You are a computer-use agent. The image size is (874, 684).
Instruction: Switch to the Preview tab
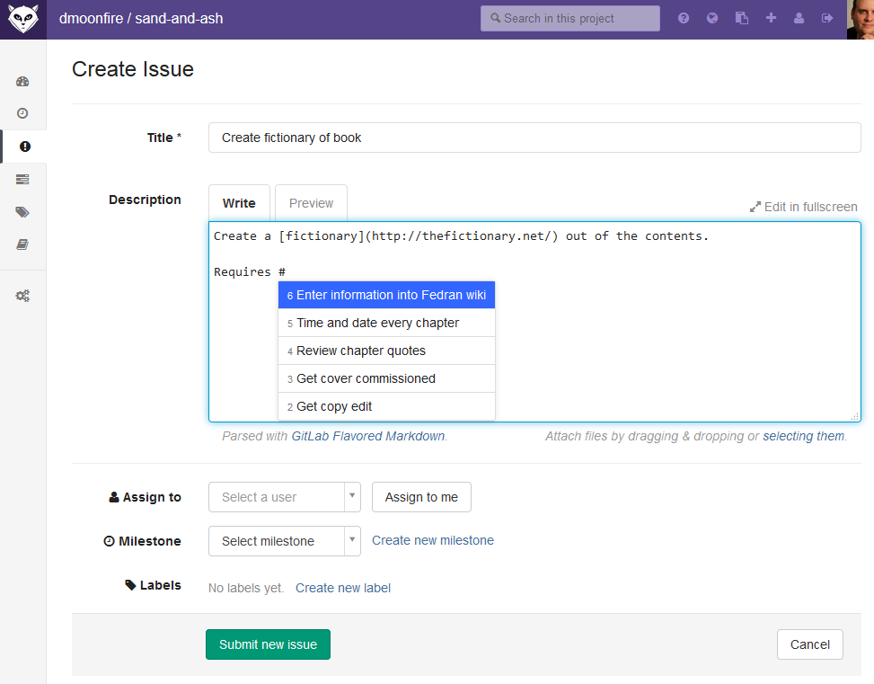(x=311, y=203)
